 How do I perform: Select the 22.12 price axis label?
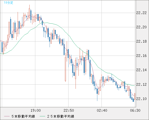coord(141,84)
